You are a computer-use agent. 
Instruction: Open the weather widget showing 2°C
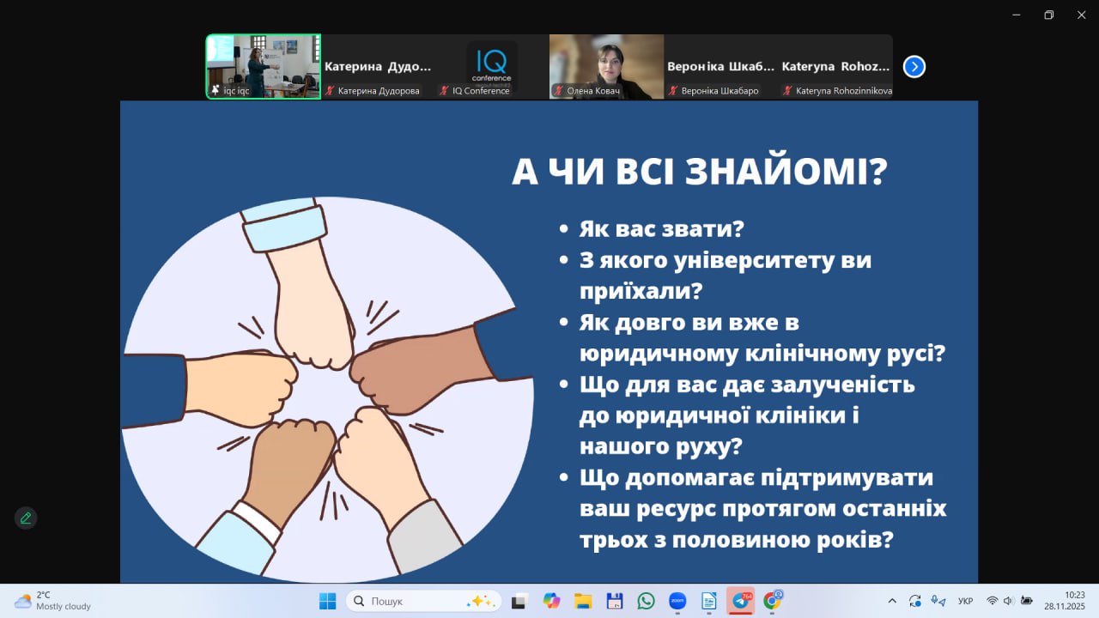tap(52, 601)
